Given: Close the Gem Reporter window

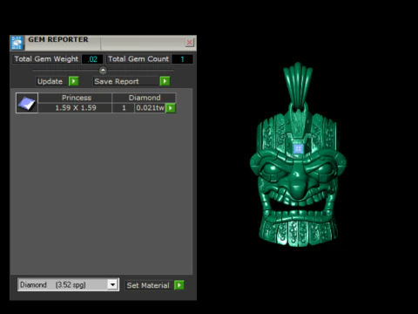Looking at the screenshot, I should pyautogui.click(x=190, y=43).
